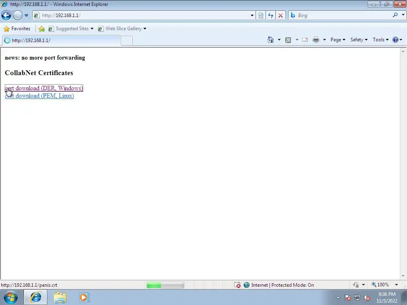Click vertical scrollbar down arrow
This screenshot has width=407, height=305.
403,276
